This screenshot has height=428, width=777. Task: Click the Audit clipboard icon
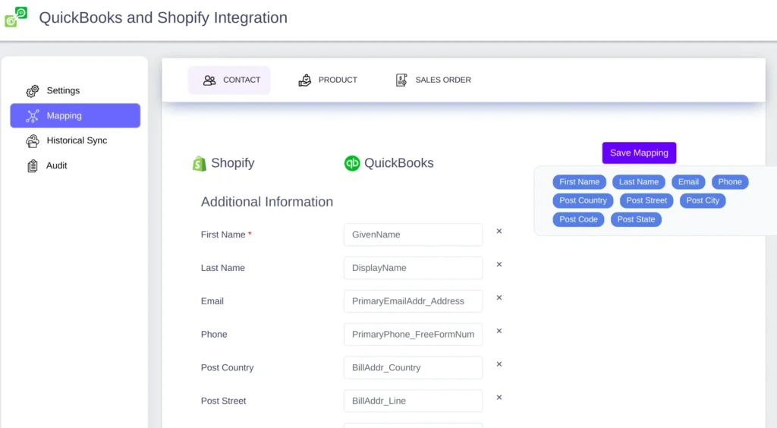32,166
